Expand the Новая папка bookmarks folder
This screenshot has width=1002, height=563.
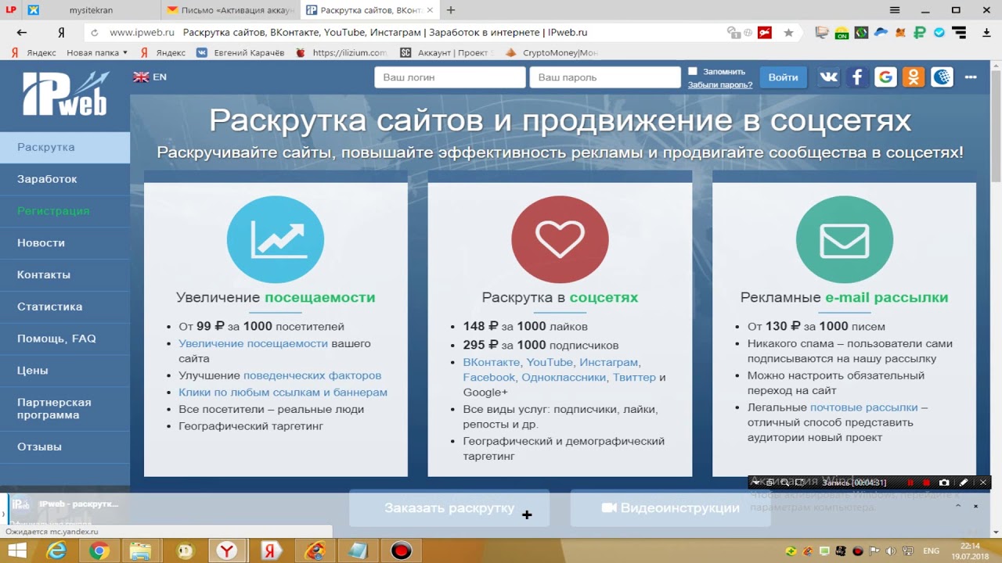(97, 52)
